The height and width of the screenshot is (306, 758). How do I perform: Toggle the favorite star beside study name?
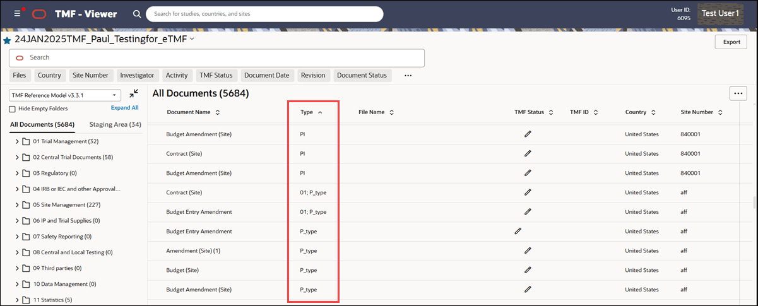click(x=7, y=40)
